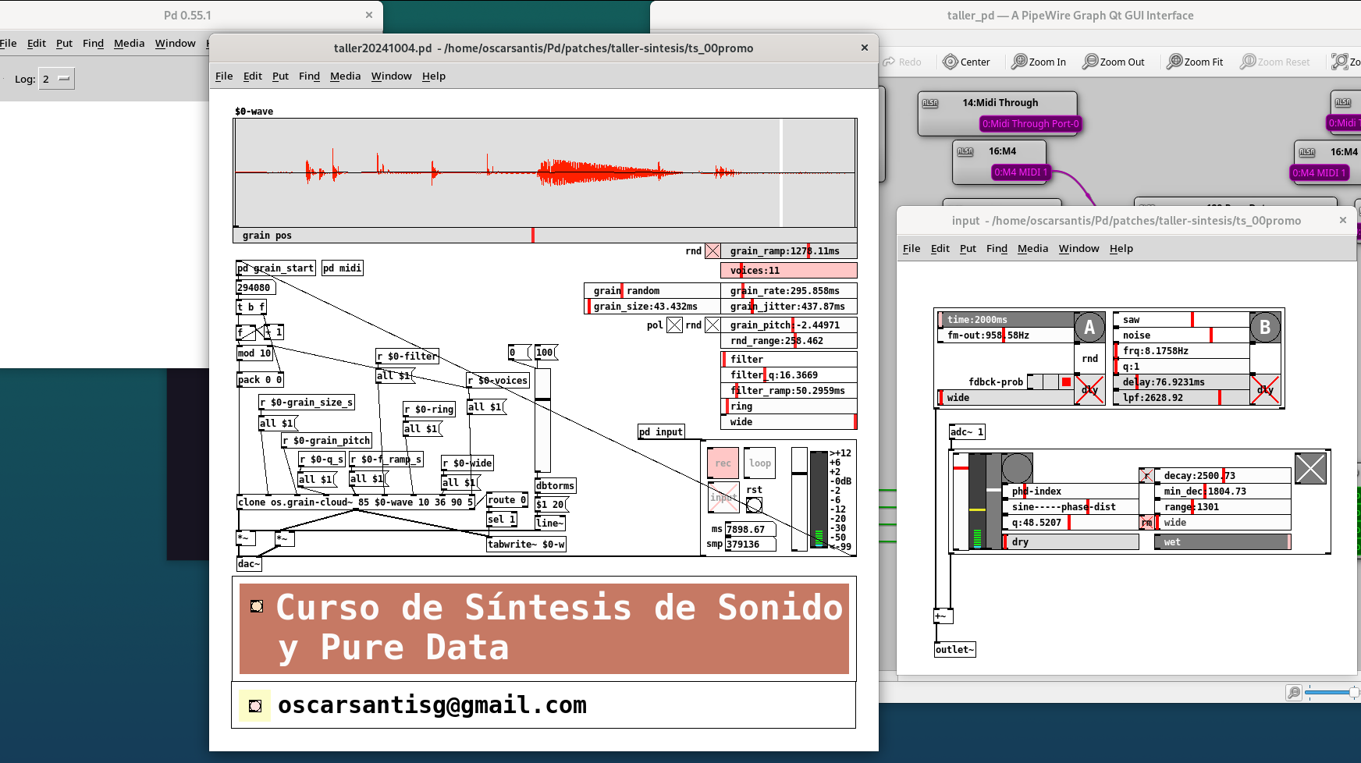The height and width of the screenshot is (763, 1361).
Task: Click the Zoom Out toolbar icon
Action: tap(1090, 62)
